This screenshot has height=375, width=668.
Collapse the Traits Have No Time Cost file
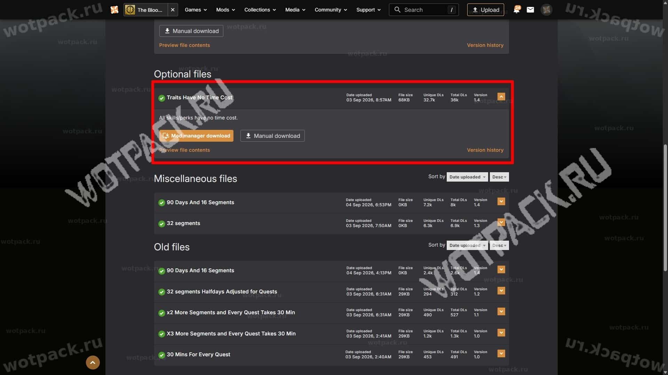pos(501,97)
